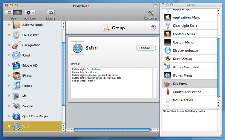Click the QuickTime Player icon
This screenshot has width=225, height=140.
pos(16,116)
